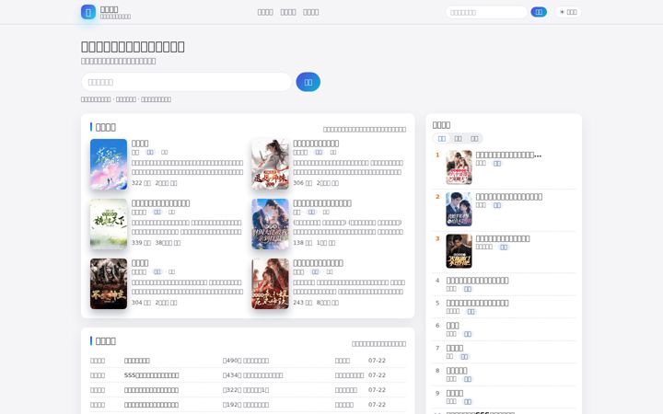Open the rank 5 book title in the ranking list
The width and height of the screenshot is (663, 414).
pyautogui.click(x=477, y=303)
